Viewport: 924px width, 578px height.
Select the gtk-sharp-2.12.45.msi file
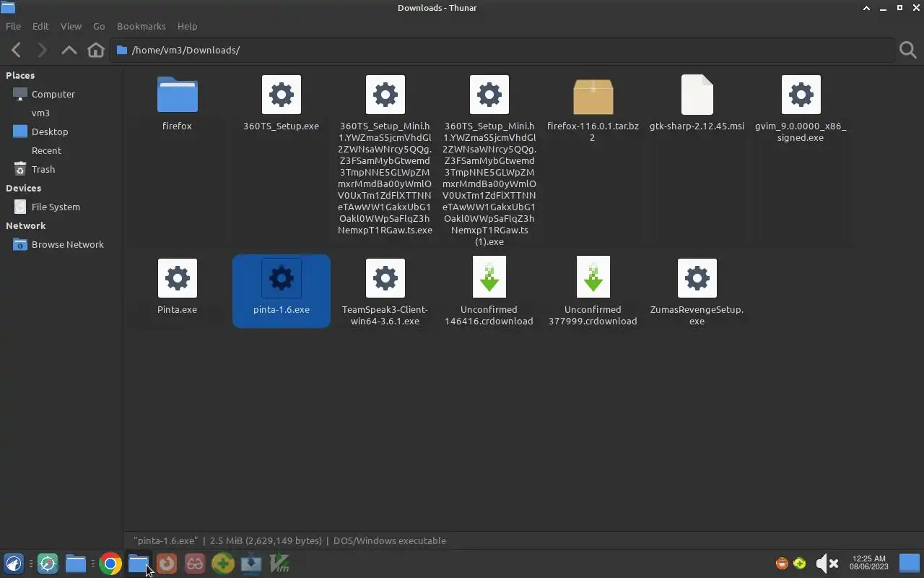click(x=697, y=103)
